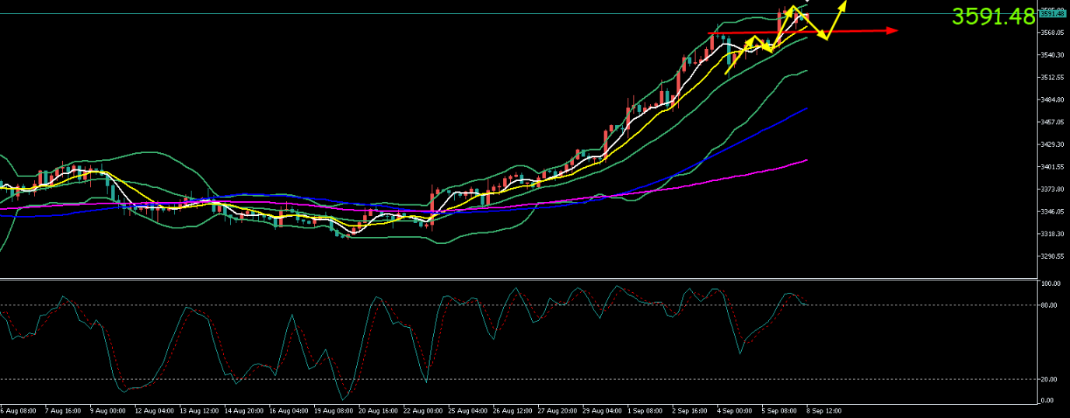Click the 19 Aug 08:00 date label
Image resolution: width=1070 pixels, height=418 pixels.
point(334,410)
